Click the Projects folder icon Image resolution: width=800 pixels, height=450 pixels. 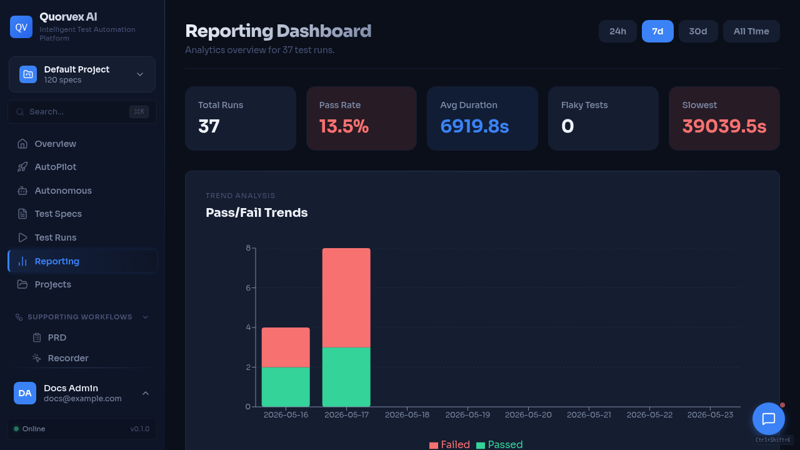[x=22, y=284]
